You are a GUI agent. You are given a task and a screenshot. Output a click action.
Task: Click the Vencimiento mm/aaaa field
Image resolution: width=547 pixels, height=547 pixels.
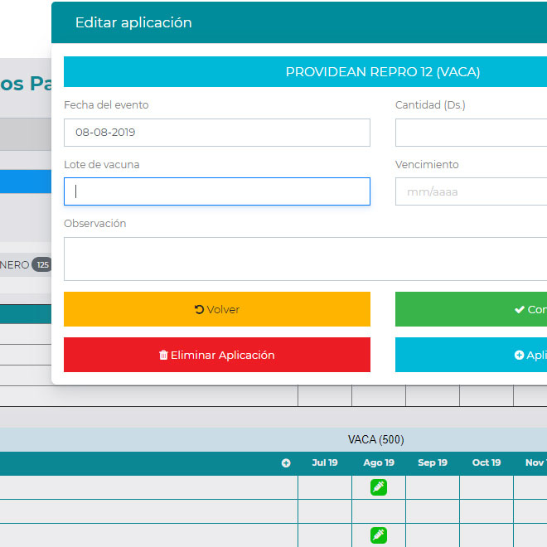point(471,191)
